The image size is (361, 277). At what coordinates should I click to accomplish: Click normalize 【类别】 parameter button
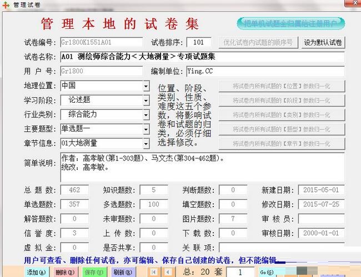point(282,115)
